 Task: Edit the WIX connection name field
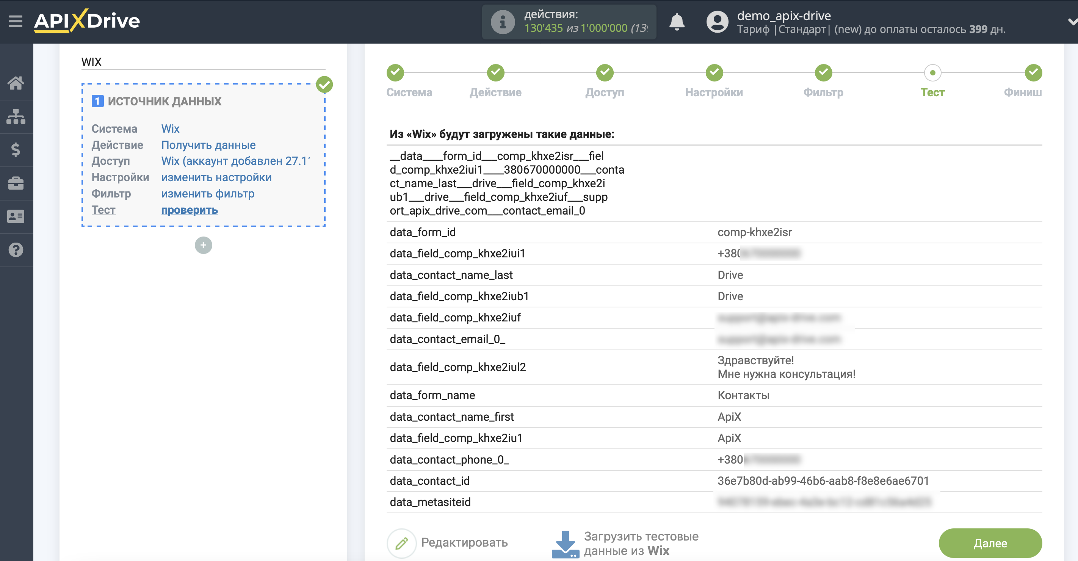(204, 62)
